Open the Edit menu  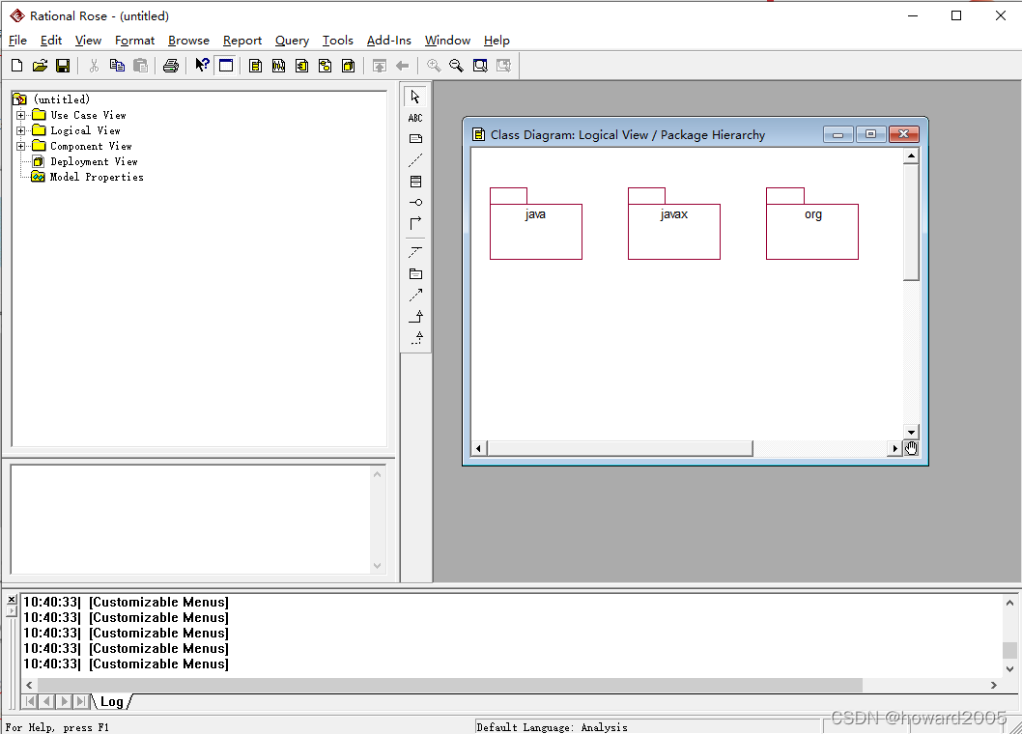coord(51,41)
